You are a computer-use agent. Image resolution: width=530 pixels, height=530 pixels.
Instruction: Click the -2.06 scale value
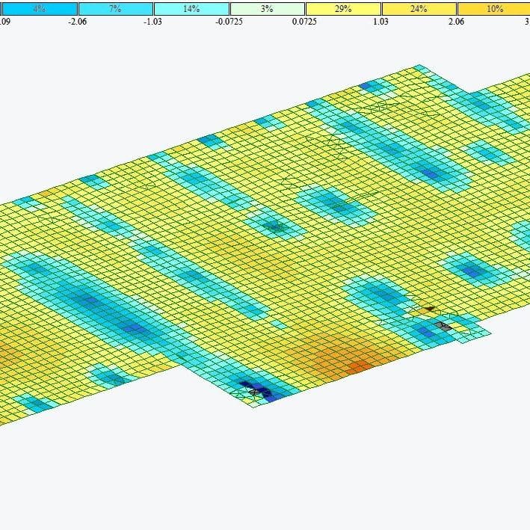78,22
